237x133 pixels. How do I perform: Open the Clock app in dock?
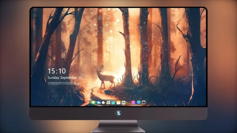coord(103,102)
